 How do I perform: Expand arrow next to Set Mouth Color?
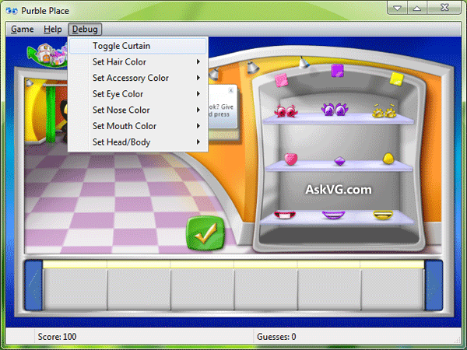coord(198,126)
